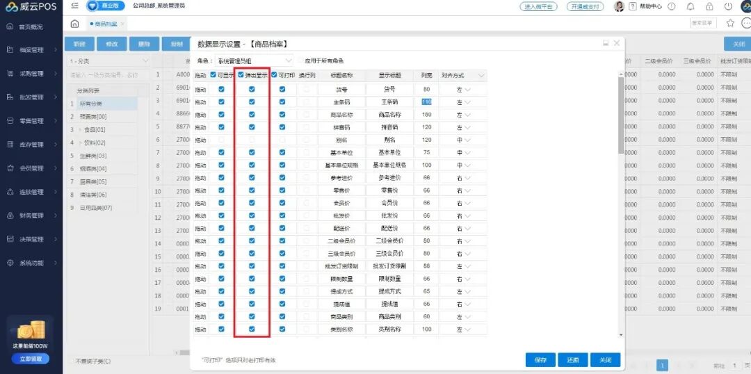
Task: Open 会员管理 in the left sidebar
Action: click(x=31, y=168)
